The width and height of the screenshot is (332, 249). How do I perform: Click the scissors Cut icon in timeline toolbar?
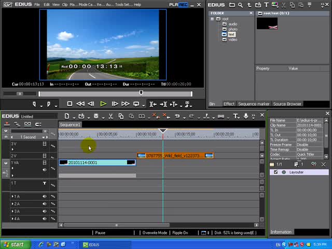pyautogui.click(x=110, y=116)
